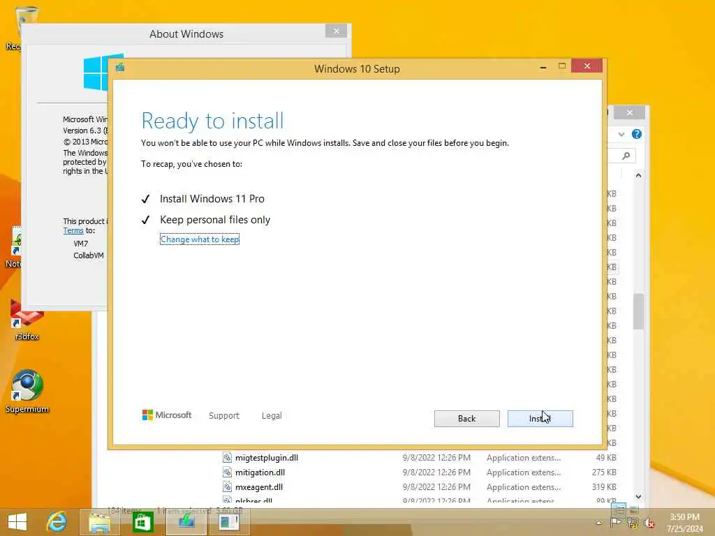Open the Notepad++ desktop shortcut
The width and height of the screenshot is (715, 536).
(14, 247)
